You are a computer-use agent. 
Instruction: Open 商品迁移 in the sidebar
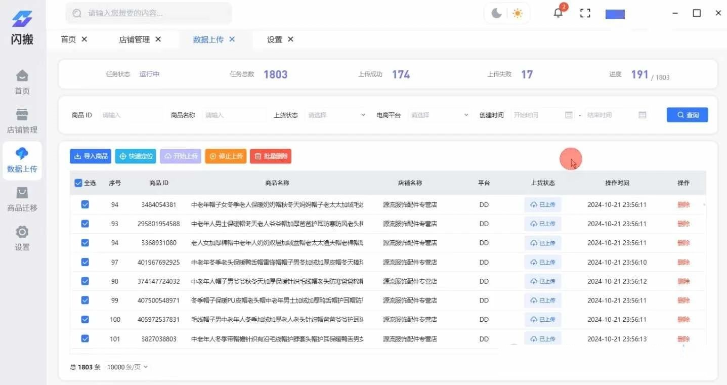tap(22, 199)
